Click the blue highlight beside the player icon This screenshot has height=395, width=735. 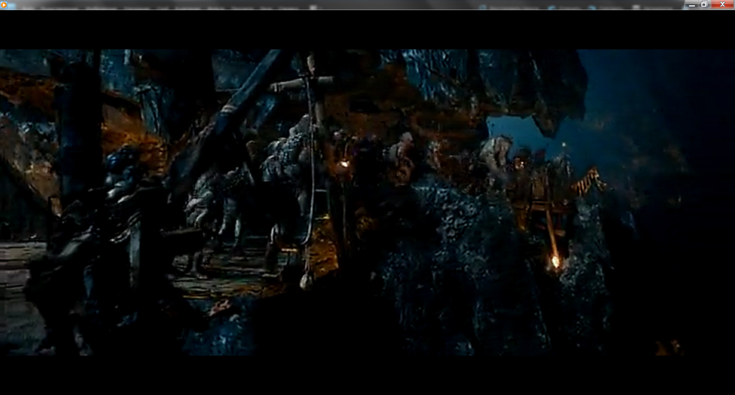(12, 5)
